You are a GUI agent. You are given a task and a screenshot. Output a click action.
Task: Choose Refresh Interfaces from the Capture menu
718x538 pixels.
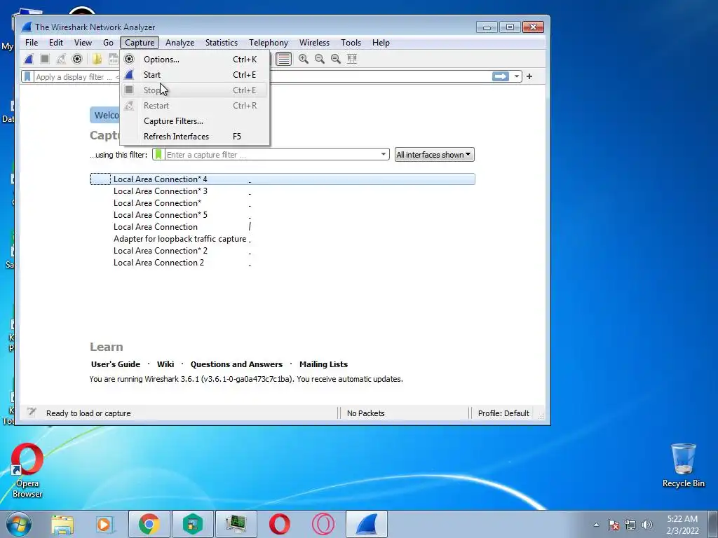(195, 137)
